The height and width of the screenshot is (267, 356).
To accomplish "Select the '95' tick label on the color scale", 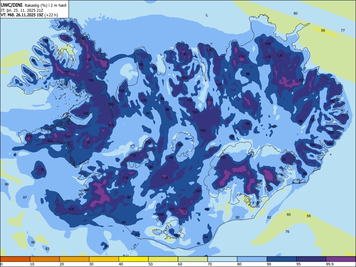I will coord(299,264).
